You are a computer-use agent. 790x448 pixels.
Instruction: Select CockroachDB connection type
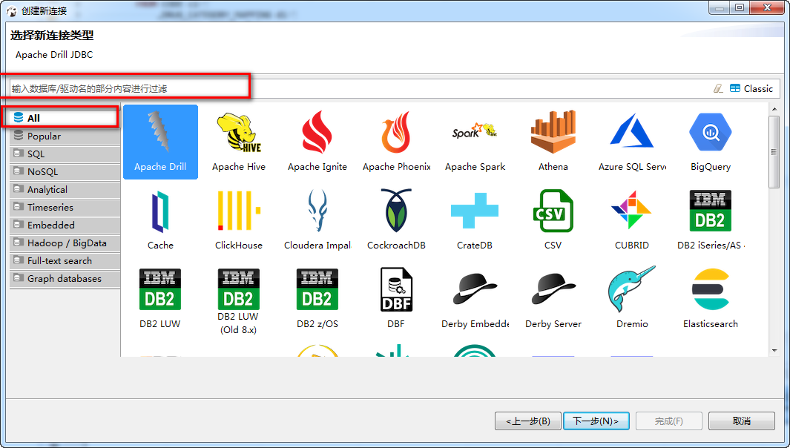[397, 220]
